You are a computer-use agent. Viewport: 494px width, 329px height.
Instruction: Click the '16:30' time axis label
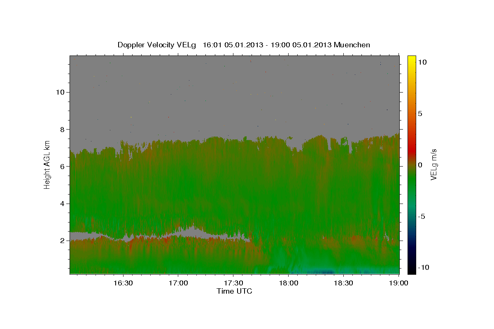click(123, 283)
